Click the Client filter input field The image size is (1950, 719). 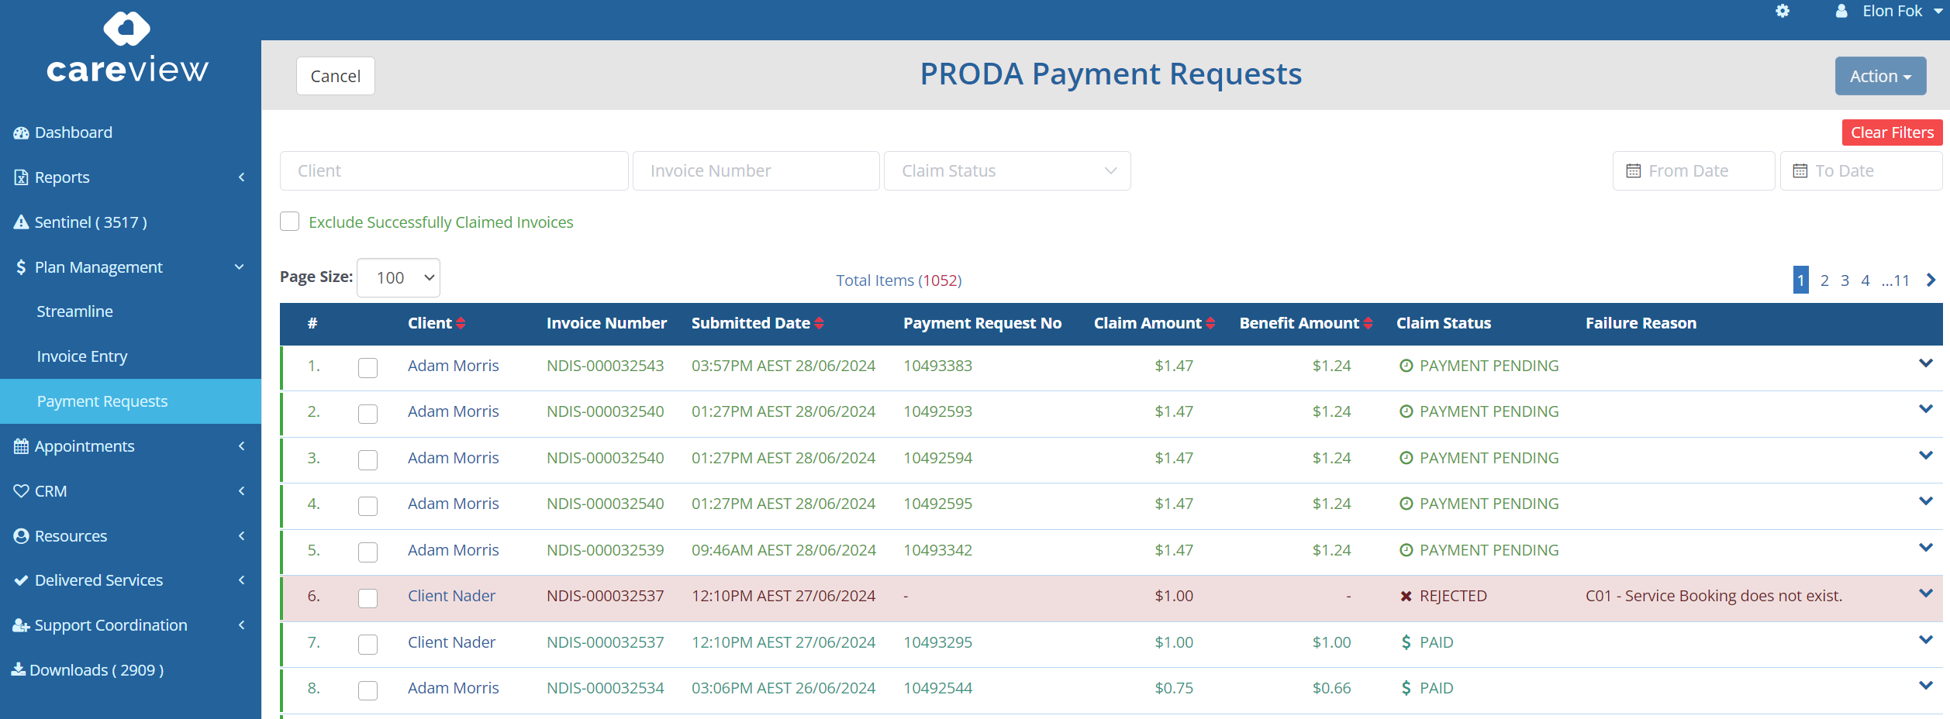[x=454, y=170]
